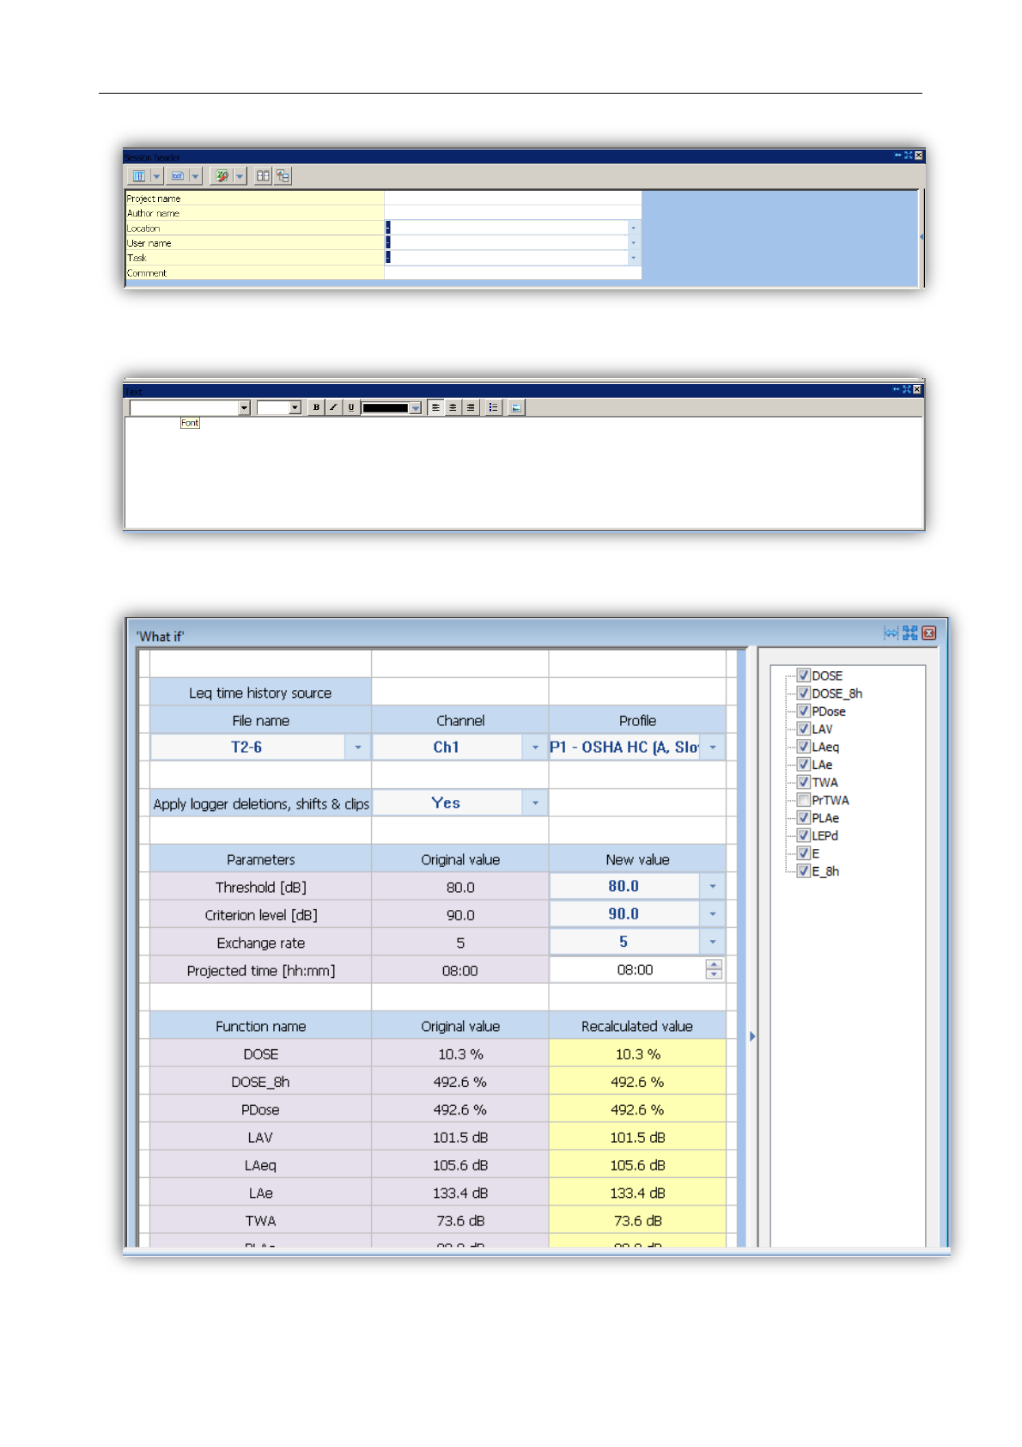Open the Task dropdown
This screenshot has width=1022, height=1447.
point(634,258)
